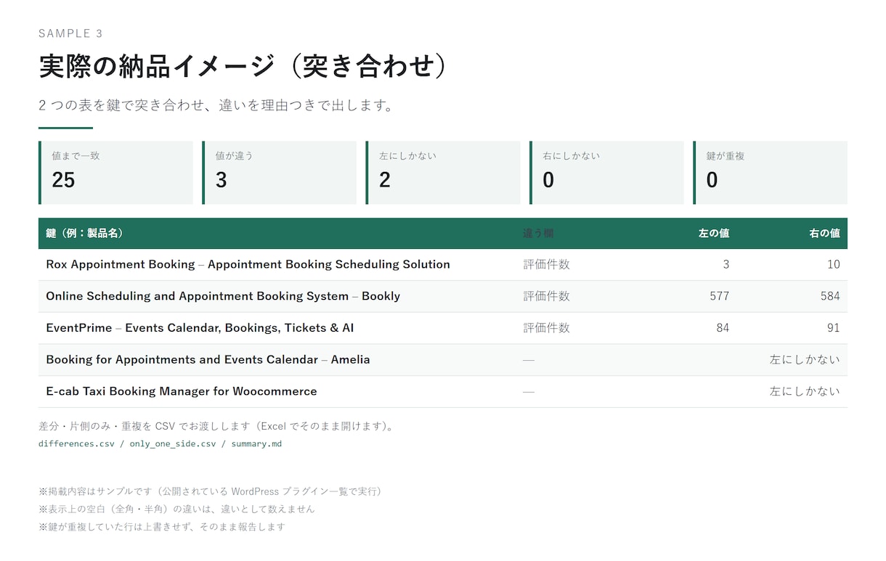Click the 右の値 column header
The width and height of the screenshot is (886, 561).
(x=824, y=233)
